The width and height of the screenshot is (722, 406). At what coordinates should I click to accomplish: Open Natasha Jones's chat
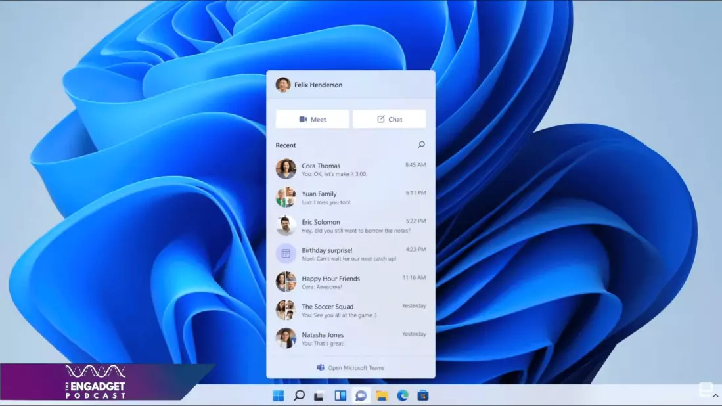[x=350, y=339]
